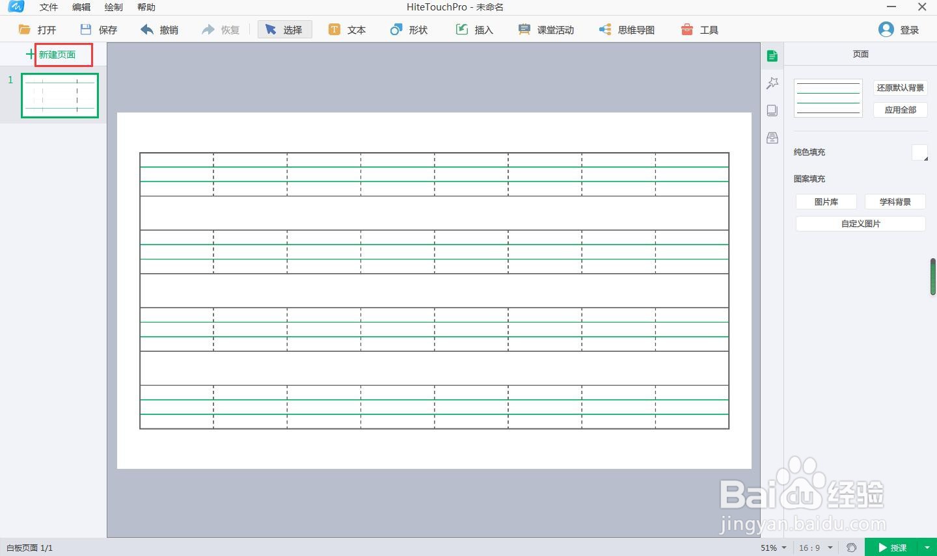This screenshot has height=556, width=937.
Task: Redo with the 恢复 button
Action: [x=221, y=30]
